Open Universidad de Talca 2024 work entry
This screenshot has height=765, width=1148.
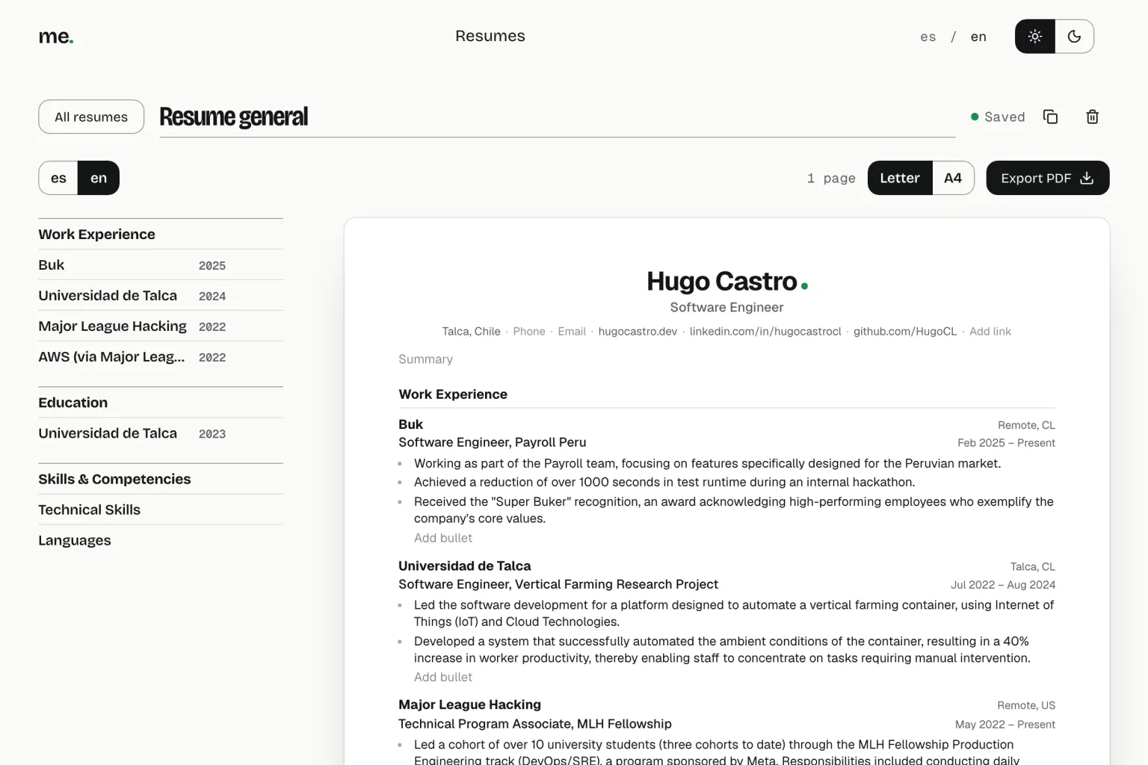pyautogui.click(x=161, y=296)
